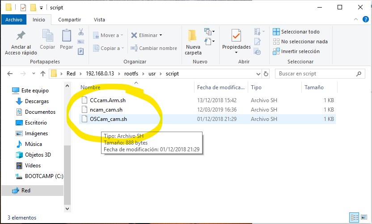
Task: Click the Pegar clipboard icon
Action: coord(66,36)
